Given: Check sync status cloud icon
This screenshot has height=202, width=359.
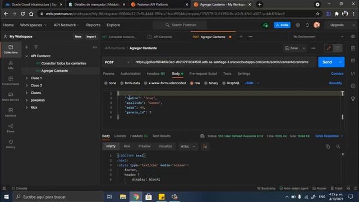Looking at the screenshot, I should point(265,25).
